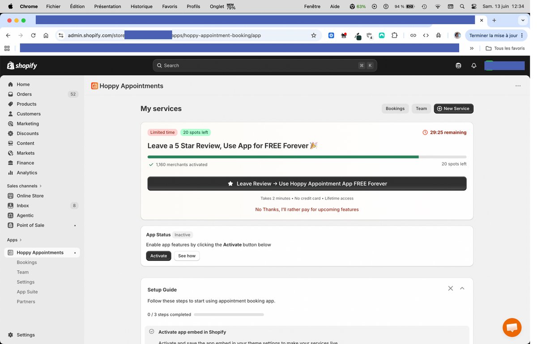Open the Point of Sale icon
The height and width of the screenshot is (344, 537).
[x=10, y=225]
